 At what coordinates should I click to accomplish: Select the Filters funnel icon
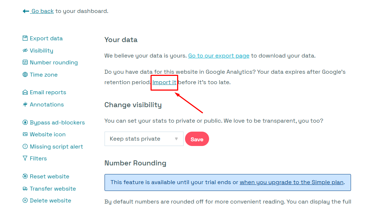[x=25, y=158]
